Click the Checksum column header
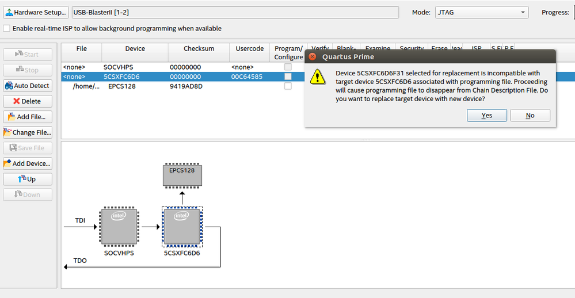 tap(199, 52)
